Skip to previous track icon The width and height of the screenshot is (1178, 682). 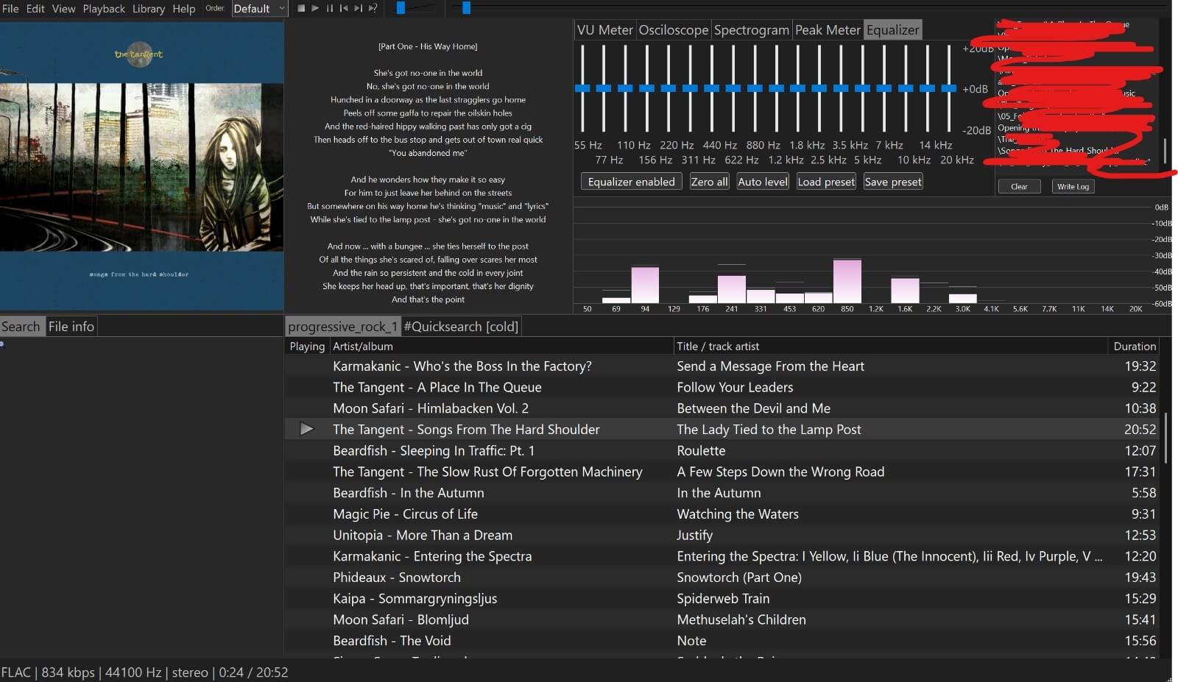coord(344,8)
